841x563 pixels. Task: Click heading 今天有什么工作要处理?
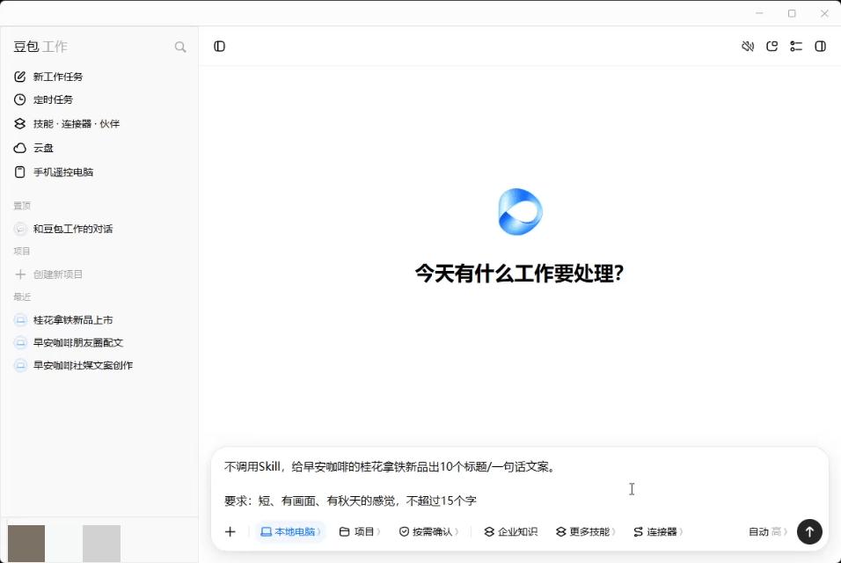click(519, 274)
